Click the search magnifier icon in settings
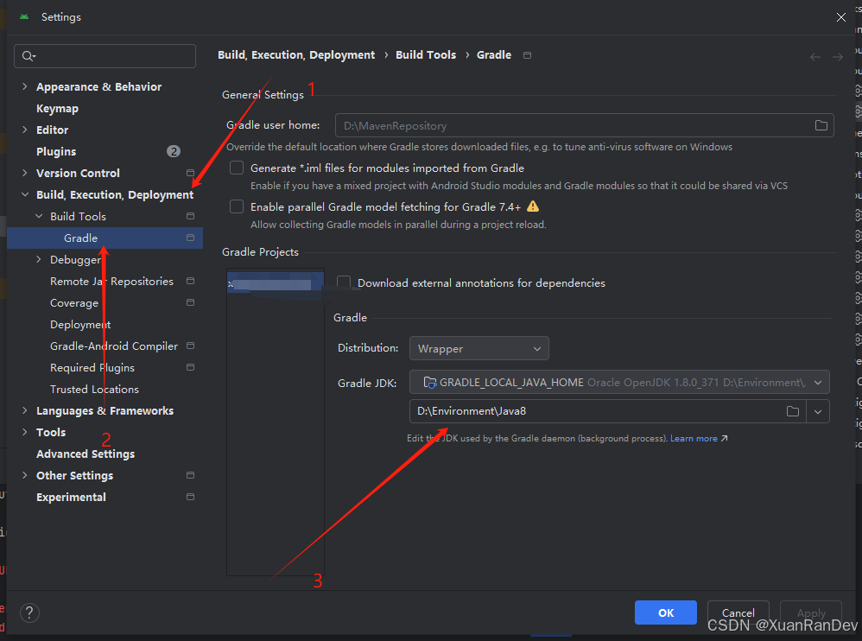 tap(29, 56)
